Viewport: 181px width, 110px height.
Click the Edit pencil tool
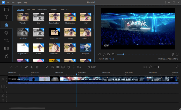point(26,67)
